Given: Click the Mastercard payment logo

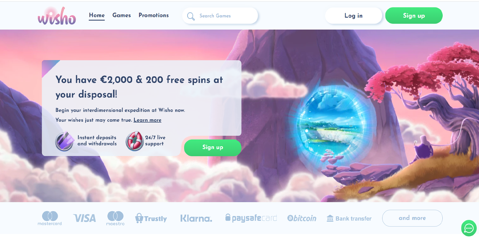Looking at the screenshot, I should tap(50, 218).
